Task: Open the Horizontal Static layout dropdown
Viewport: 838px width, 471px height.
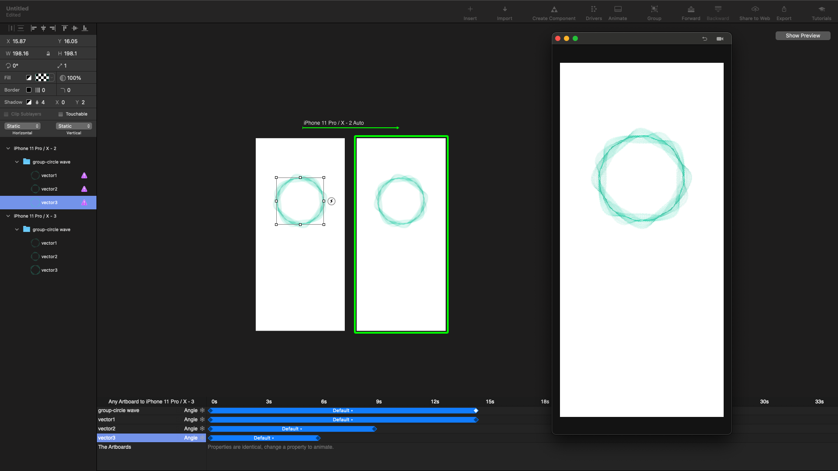Action: (22, 126)
